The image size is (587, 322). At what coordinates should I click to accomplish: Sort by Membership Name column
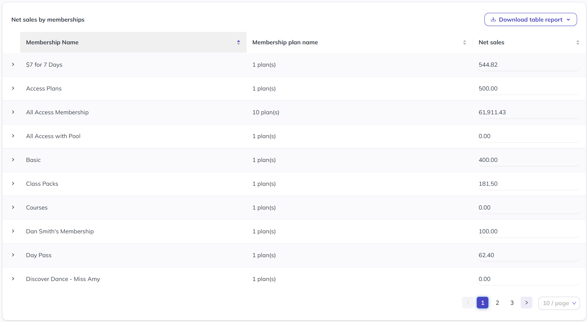[x=239, y=42]
